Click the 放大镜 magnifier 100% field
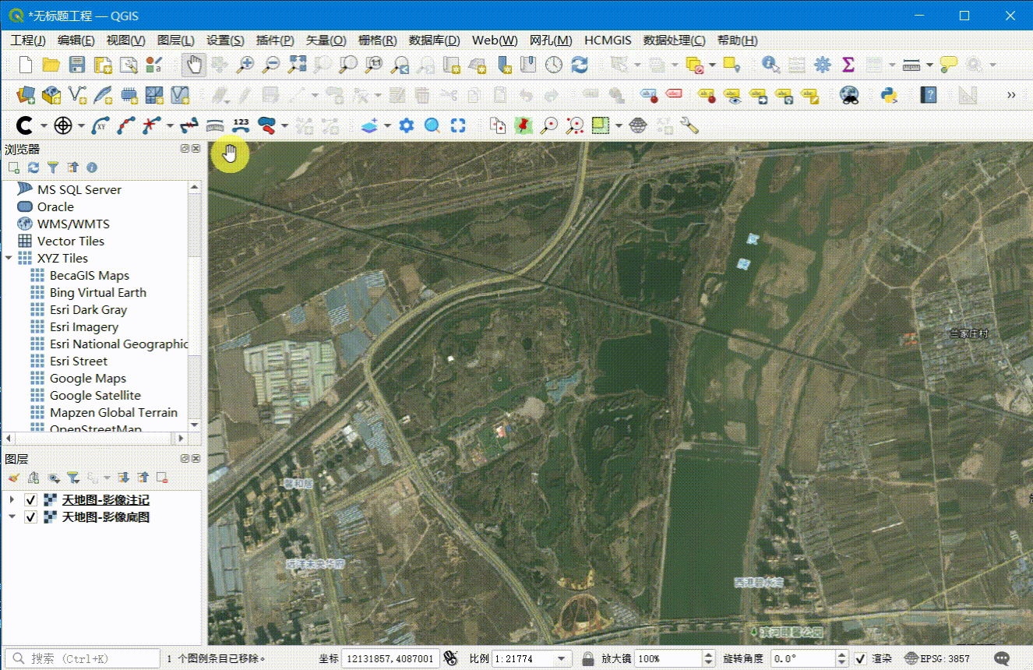This screenshot has height=670, width=1033. point(675,659)
